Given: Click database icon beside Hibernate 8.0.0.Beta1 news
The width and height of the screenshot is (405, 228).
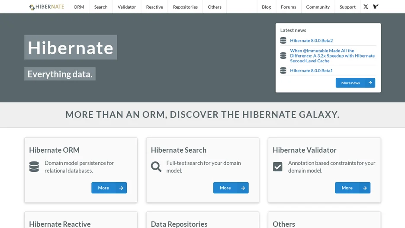Looking at the screenshot, I should (x=283, y=71).
